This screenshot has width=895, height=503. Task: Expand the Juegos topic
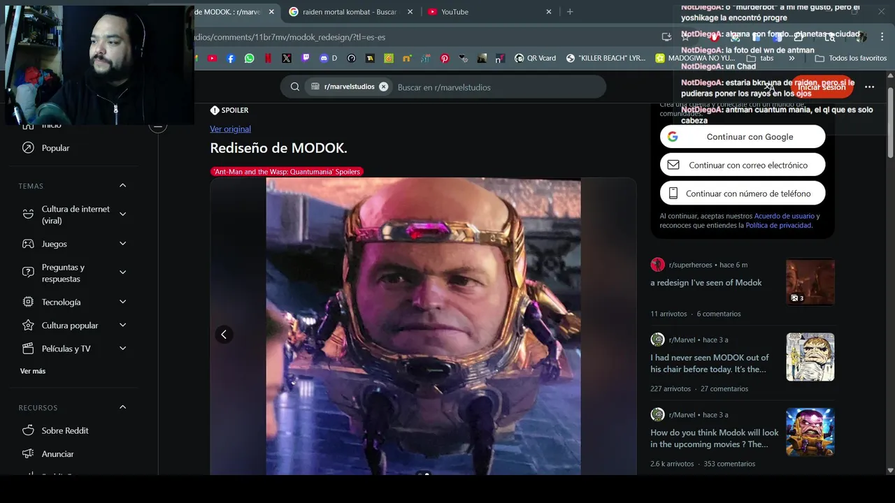pos(123,244)
